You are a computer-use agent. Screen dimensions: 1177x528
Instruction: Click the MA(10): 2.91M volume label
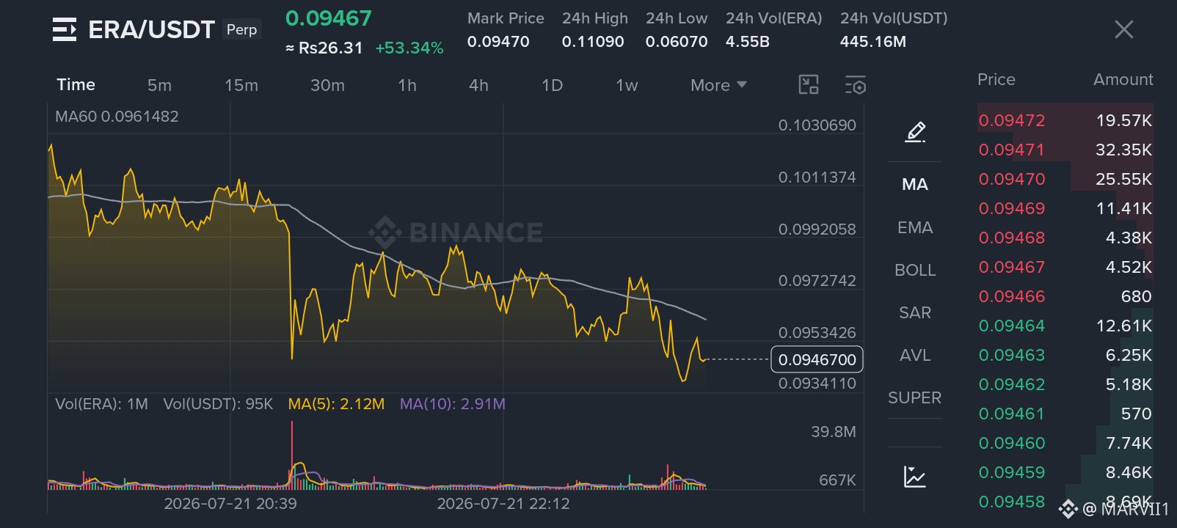pos(453,404)
